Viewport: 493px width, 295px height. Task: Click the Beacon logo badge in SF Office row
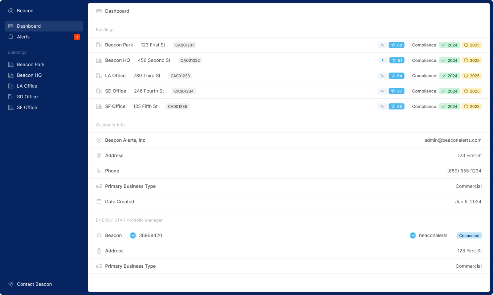coord(382,107)
